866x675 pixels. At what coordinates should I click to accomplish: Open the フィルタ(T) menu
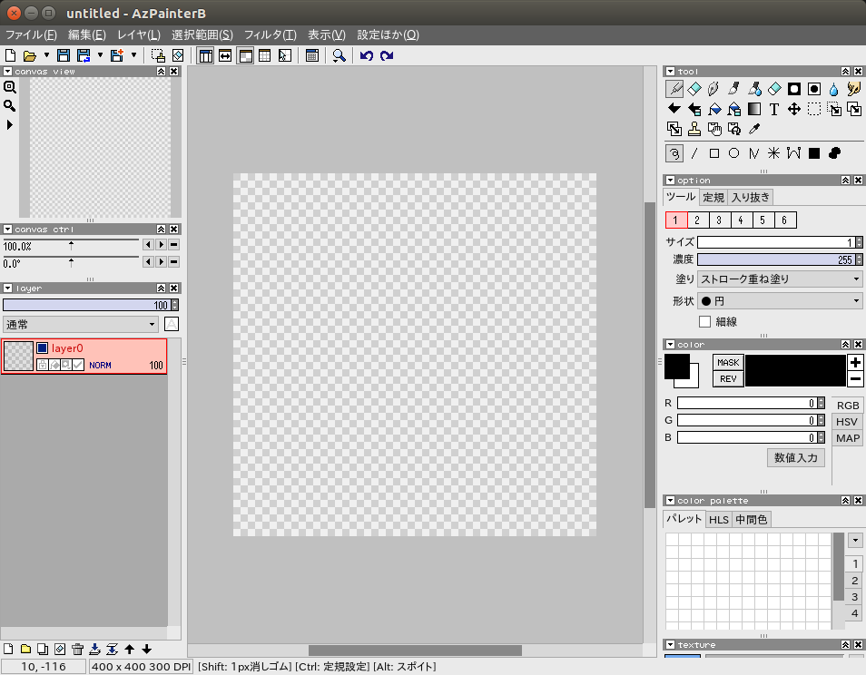tap(271, 34)
